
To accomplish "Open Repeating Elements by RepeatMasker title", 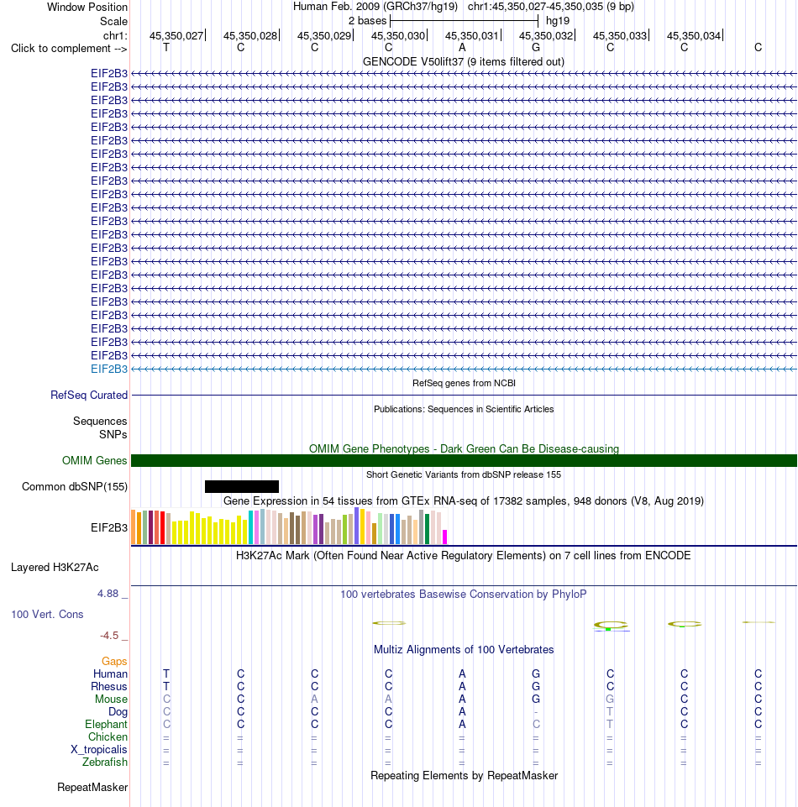I will [464, 776].
